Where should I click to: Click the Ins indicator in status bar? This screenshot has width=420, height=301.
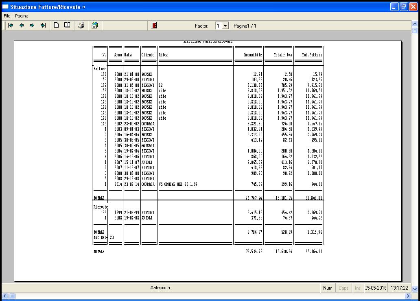click(x=358, y=288)
